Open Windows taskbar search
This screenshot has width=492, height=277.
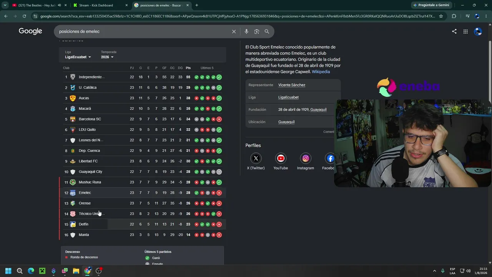tap(20, 271)
